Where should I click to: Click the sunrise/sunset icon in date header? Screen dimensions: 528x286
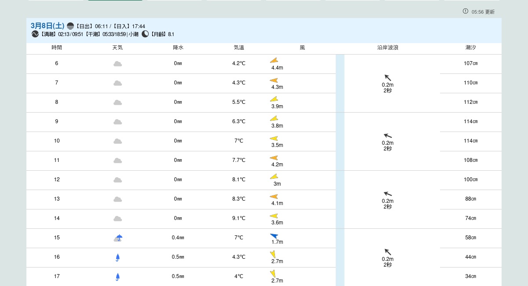[x=70, y=26]
